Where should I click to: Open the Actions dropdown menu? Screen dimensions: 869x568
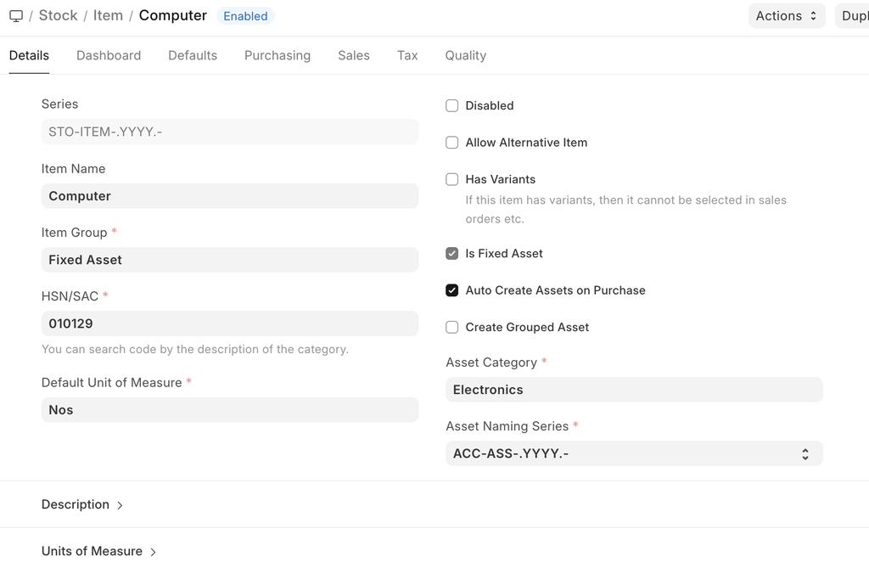[x=786, y=16]
